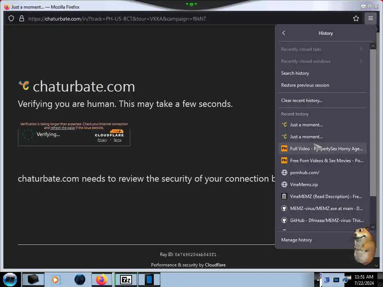Click the scroll-down arrow of history list
Screen dimensions: 383x287
tap(373, 227)
